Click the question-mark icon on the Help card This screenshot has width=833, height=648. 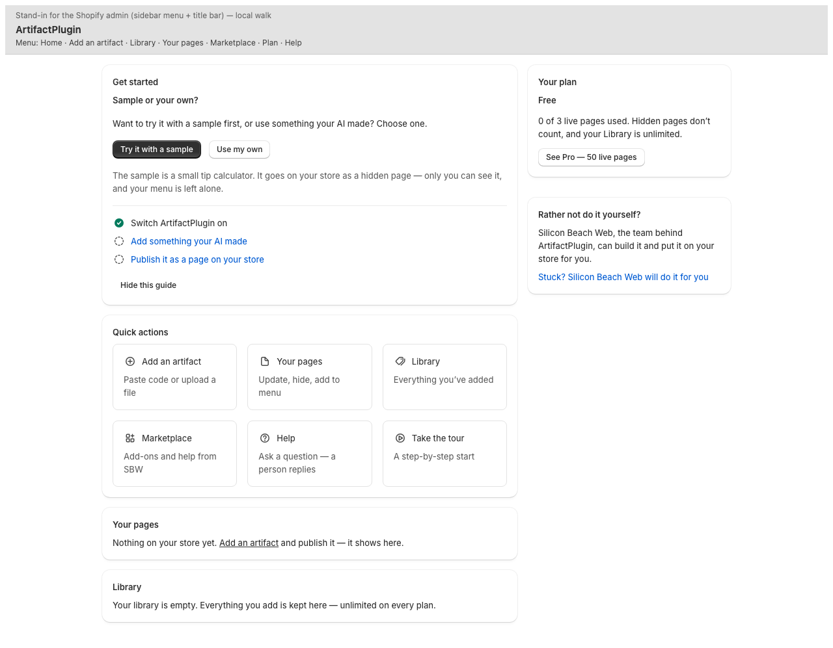point(265,438)
